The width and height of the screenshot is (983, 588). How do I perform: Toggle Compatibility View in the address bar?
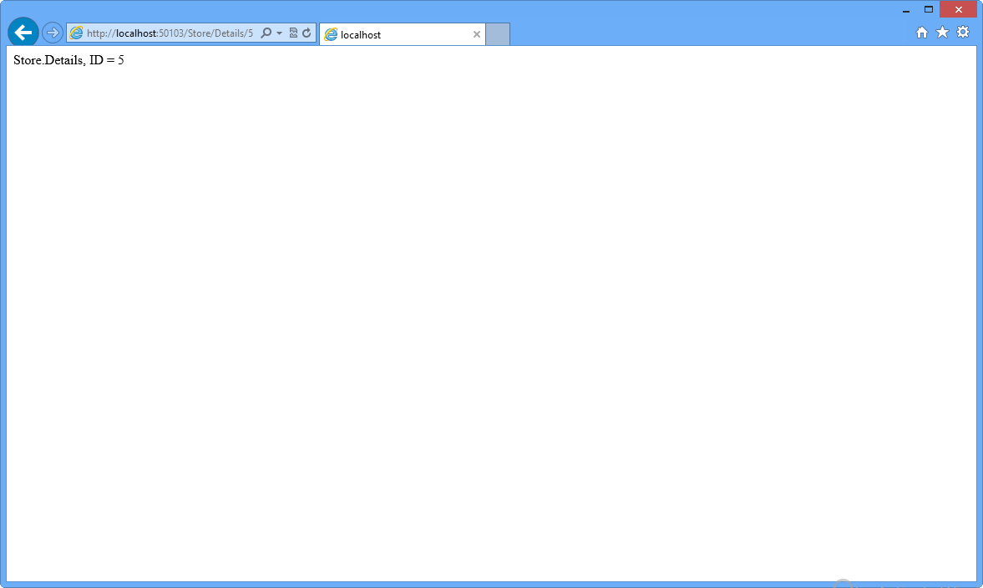(x=292, y=33)
